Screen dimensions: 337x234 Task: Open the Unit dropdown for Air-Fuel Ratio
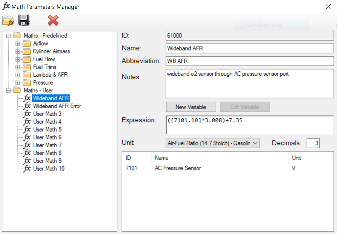pyautogui.click(x=213, y=143)
